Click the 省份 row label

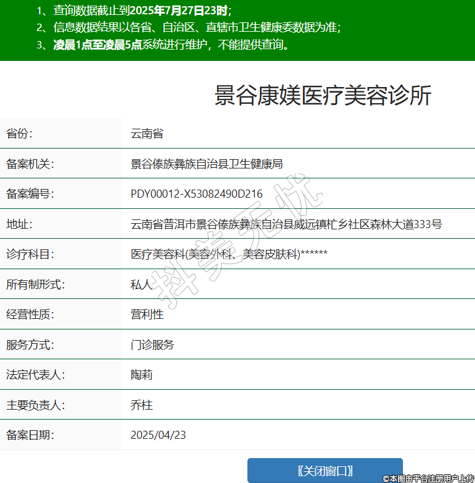(x=19, y=134)
